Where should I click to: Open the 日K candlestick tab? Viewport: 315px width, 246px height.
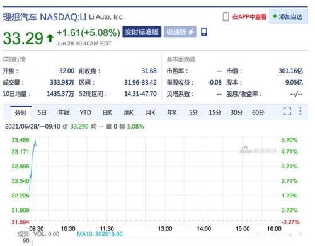(x=107, y=112)
